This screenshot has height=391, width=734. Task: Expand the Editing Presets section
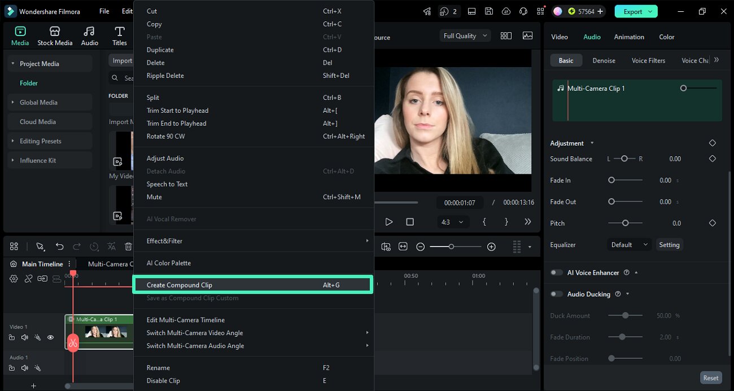(x=13, y=141)
